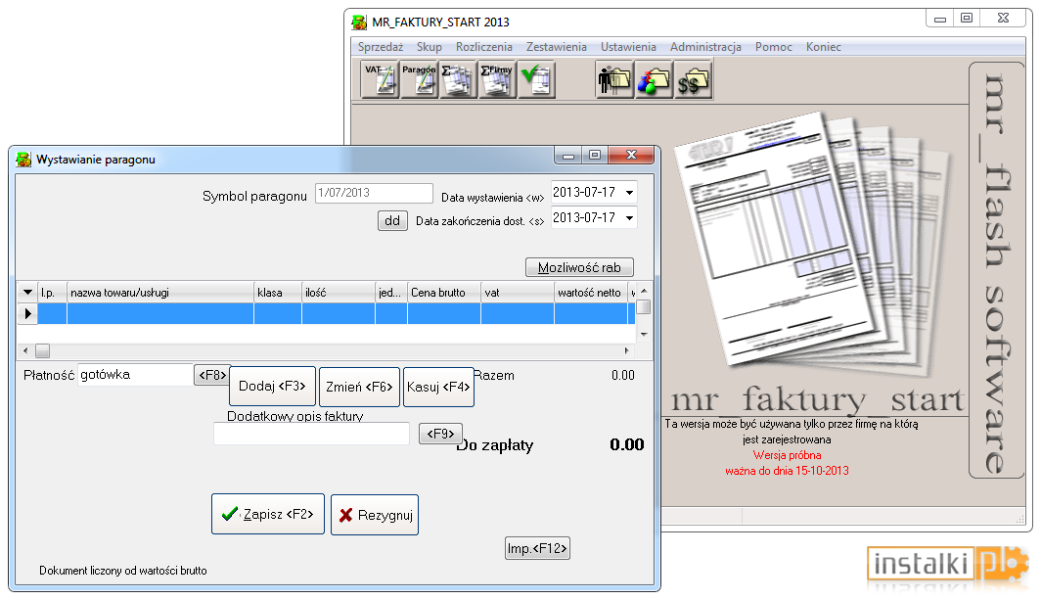This screenshot has width=1041, height=600.
Task: Open MR_FAKTURY_START title bar app icon
Action: point(359,22)
